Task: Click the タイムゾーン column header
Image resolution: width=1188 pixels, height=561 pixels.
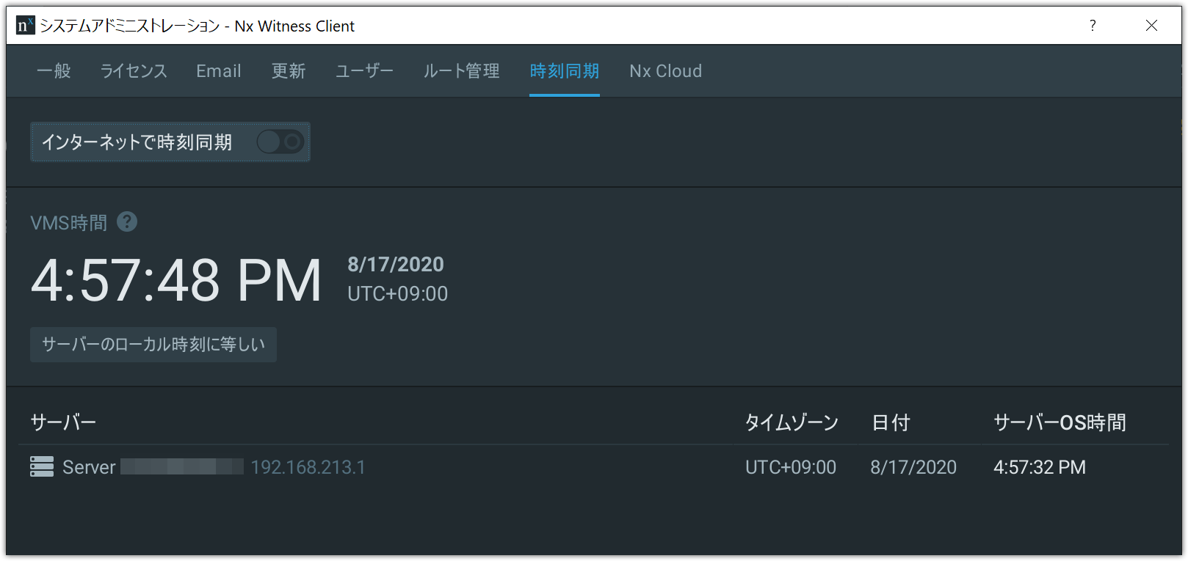Action: (x=792, y=422)
